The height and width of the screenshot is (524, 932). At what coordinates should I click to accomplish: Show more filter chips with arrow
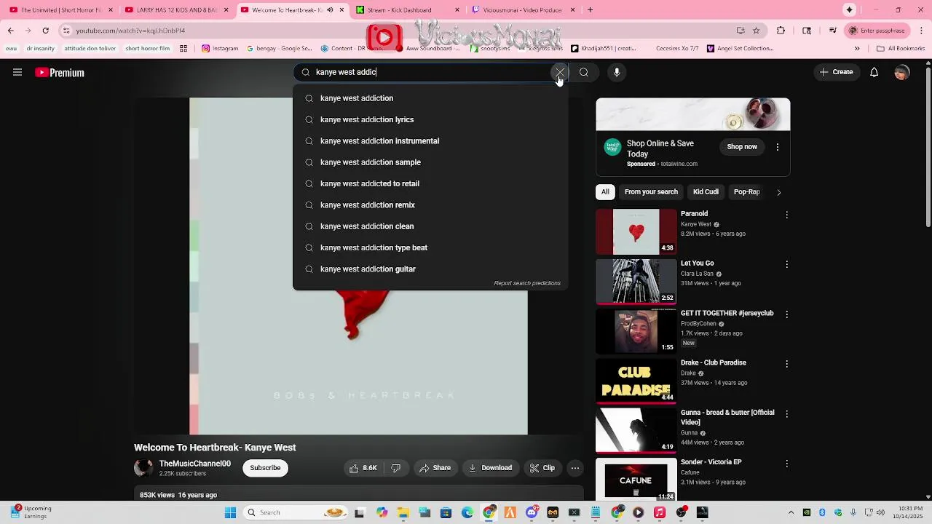(778, 192)
